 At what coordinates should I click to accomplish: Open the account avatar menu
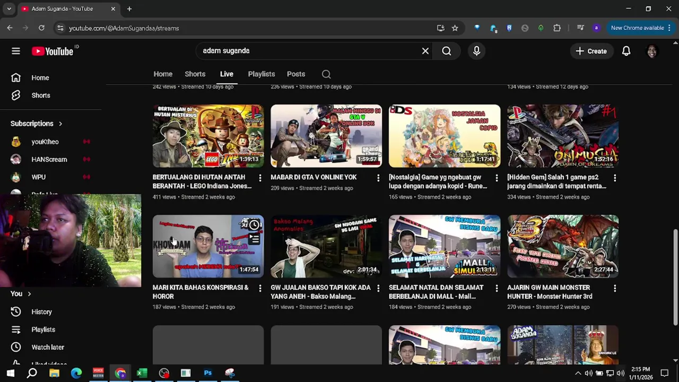(x=651, y=51)
